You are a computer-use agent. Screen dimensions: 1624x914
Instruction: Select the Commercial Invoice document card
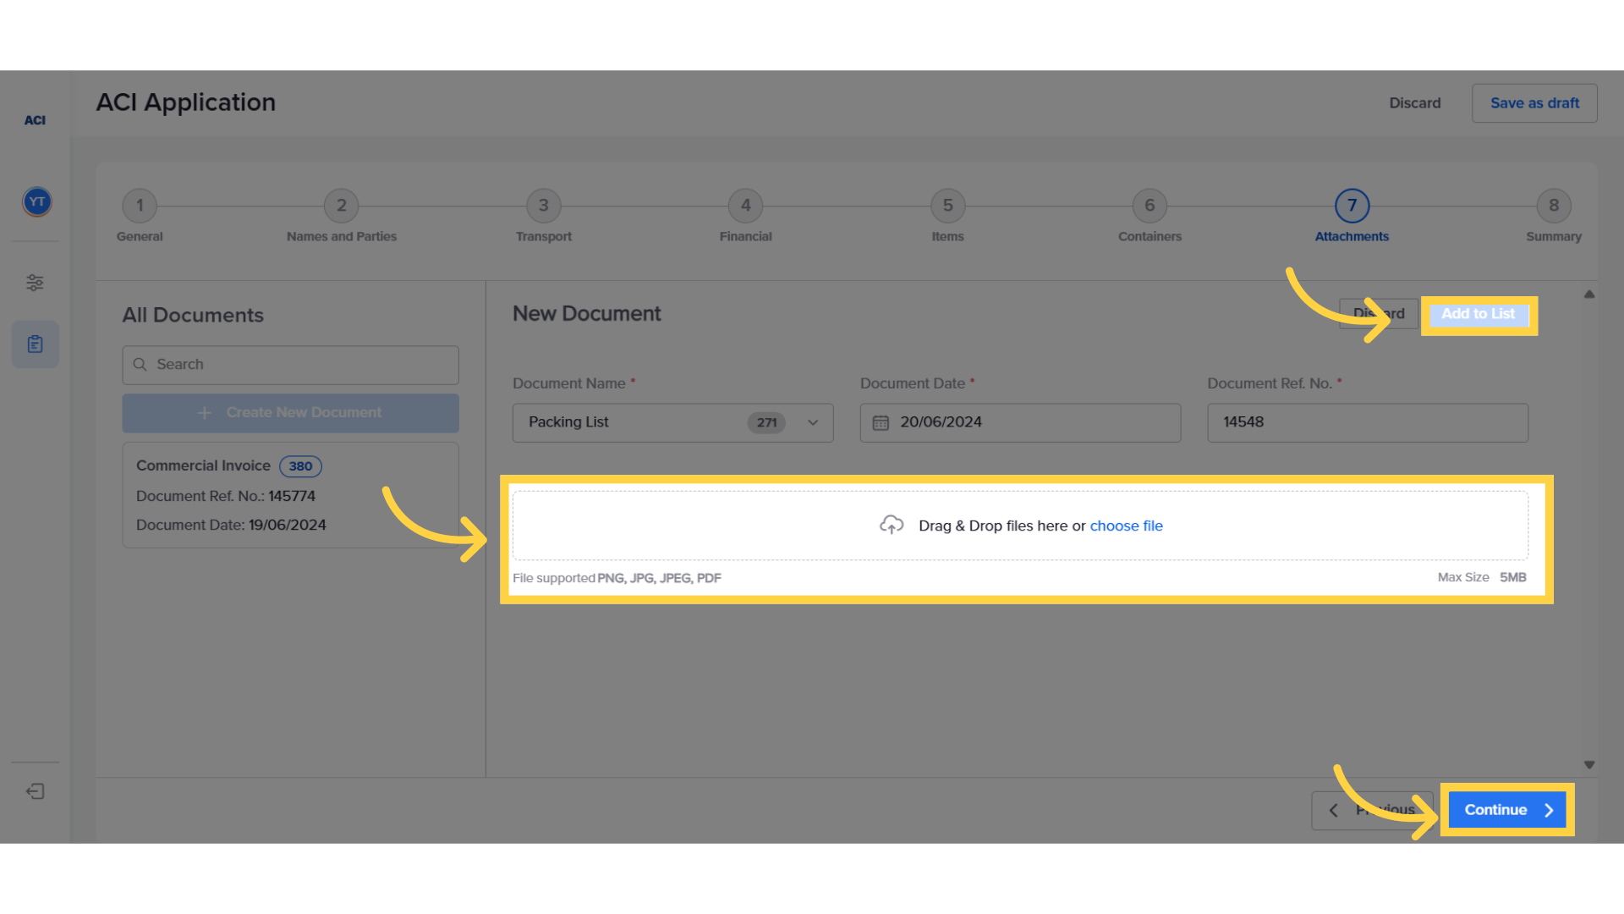point(290,495)
